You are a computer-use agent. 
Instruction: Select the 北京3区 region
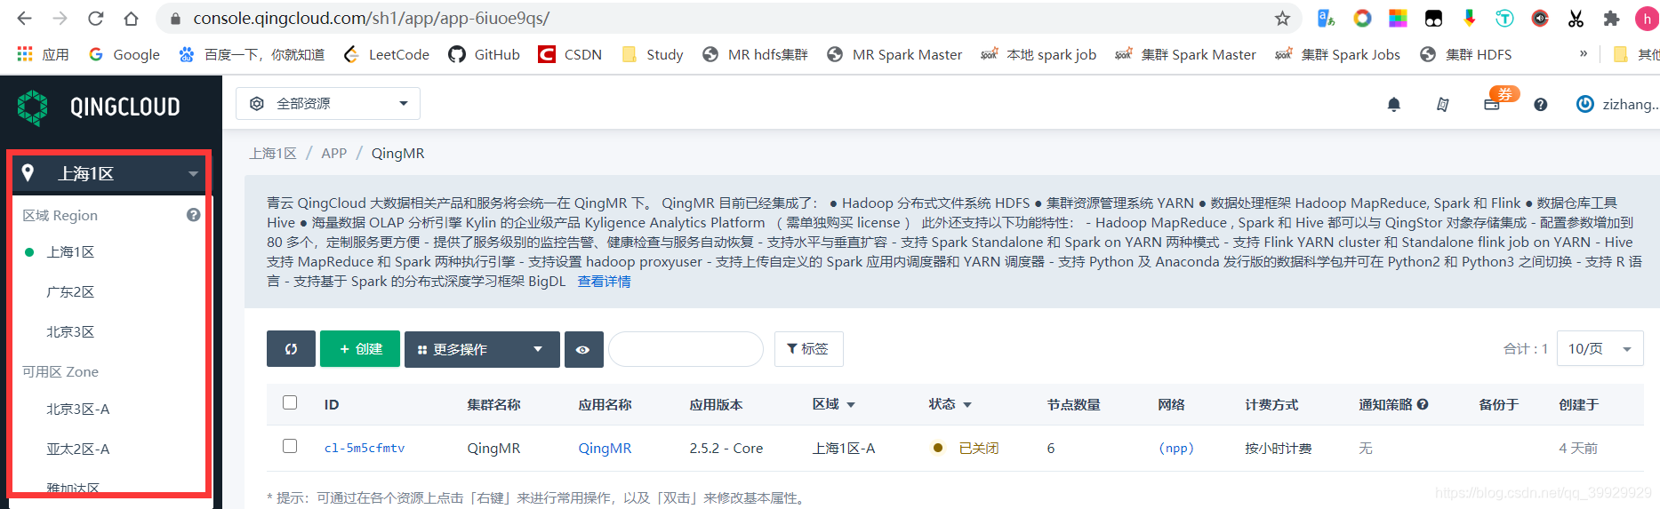[x=70, y=332]
